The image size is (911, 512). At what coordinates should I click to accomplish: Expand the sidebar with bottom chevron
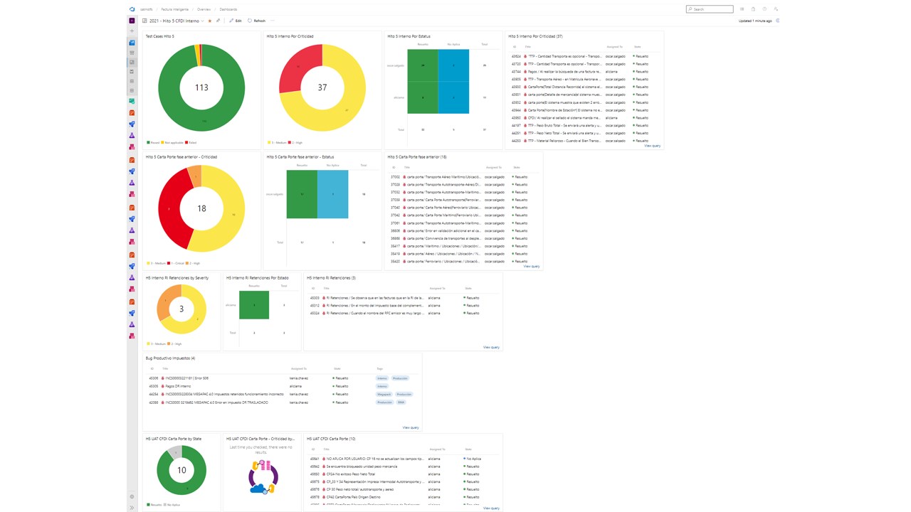pyautogui.click(x=132, y=507)
